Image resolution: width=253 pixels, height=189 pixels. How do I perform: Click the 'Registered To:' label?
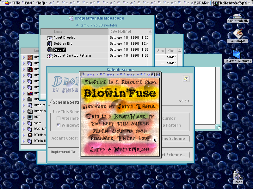tap(64, 152)
